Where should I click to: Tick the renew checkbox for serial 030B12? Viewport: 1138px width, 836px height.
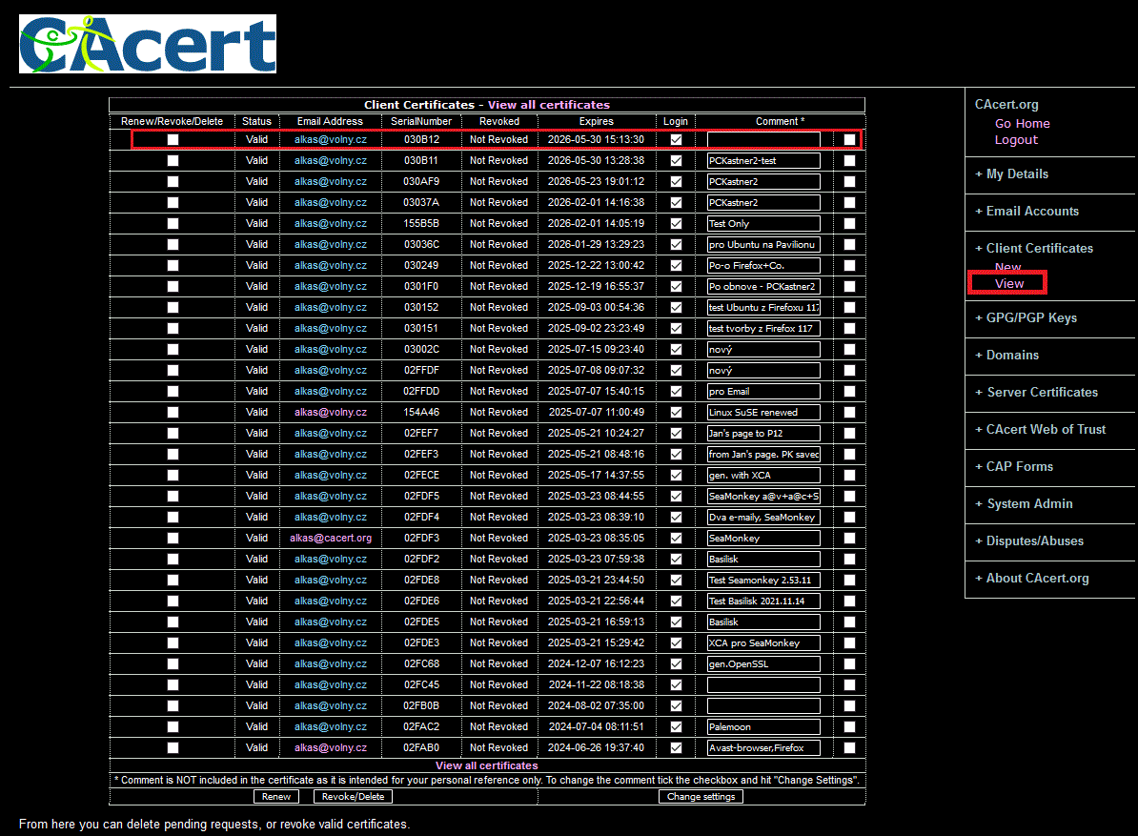[173, 139]
